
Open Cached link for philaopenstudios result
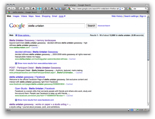tap(79, 73)
